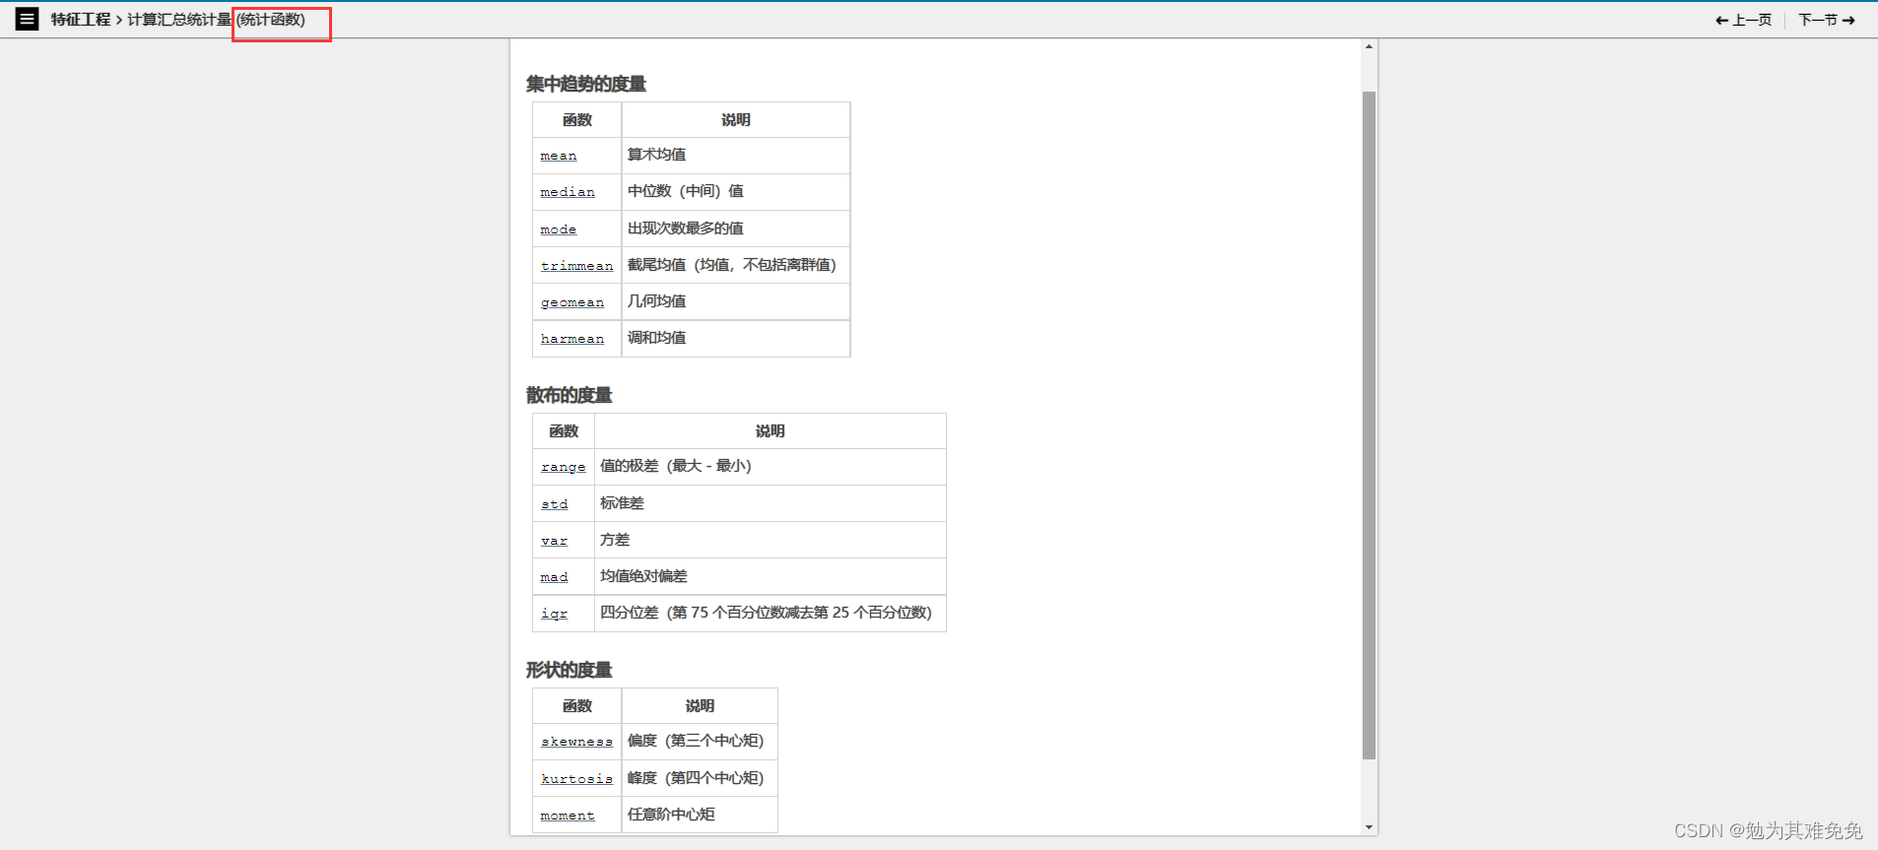Click the 几何均值 cell
1878x850 pixels.
[x=736, y=301]
